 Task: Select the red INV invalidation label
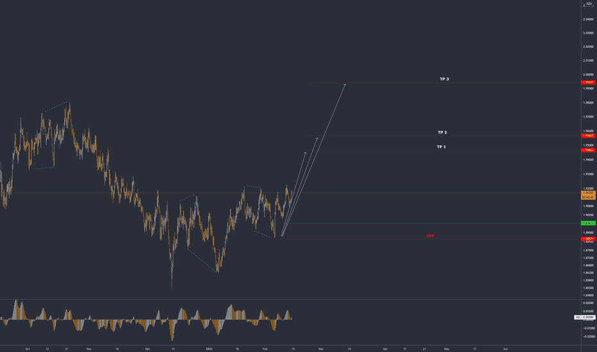[430, 236]
